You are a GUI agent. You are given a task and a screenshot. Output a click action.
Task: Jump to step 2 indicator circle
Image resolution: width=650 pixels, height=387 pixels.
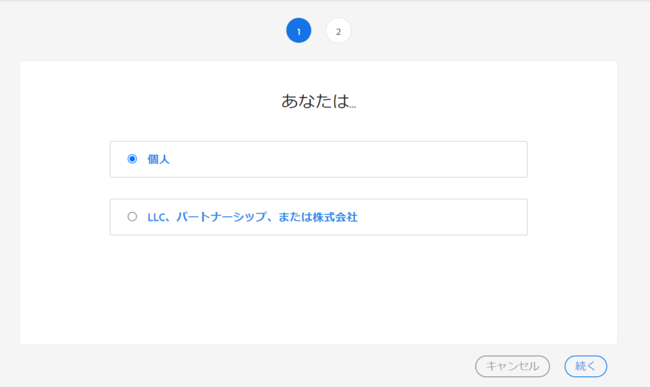click(338, 30)
